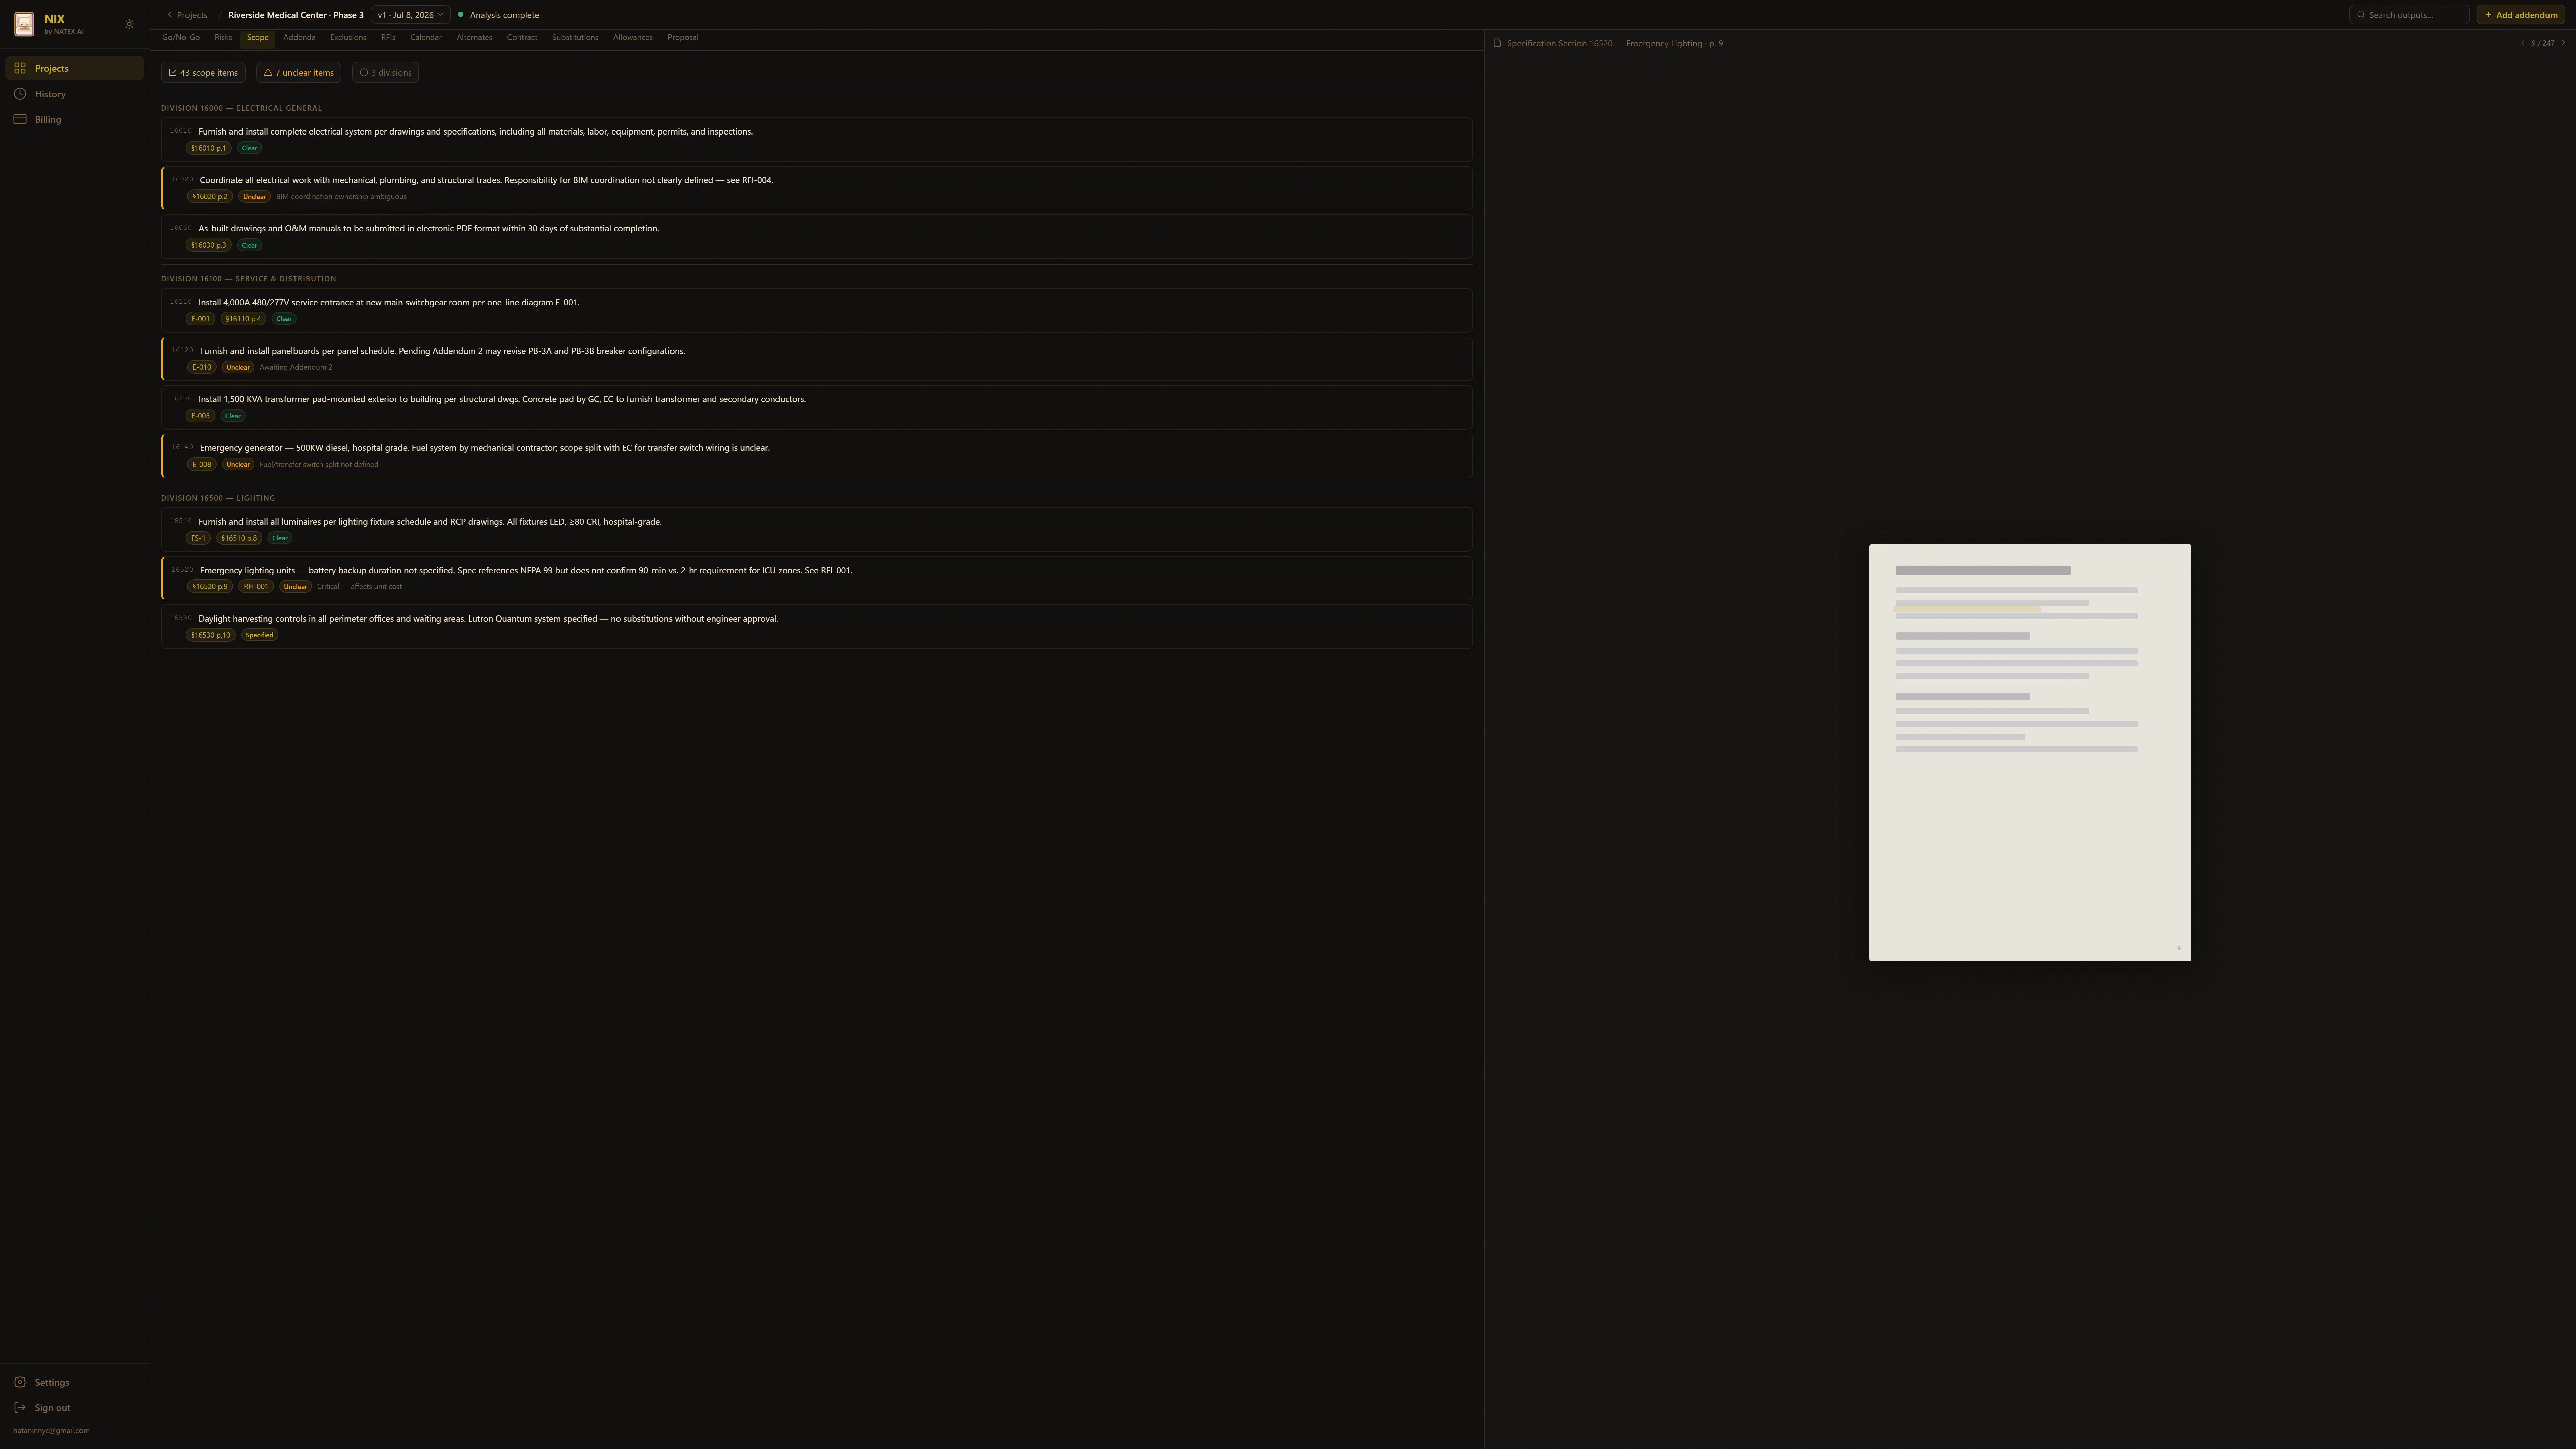
Task: Open the Substitutions tab
Action: 575,38
